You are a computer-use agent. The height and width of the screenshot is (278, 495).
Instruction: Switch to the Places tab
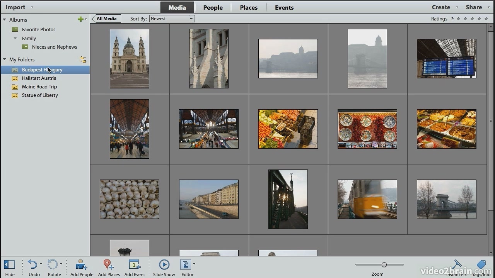click(x=249, y=7)
